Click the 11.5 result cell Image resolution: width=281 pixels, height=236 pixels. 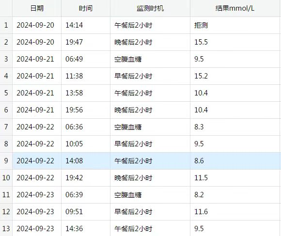[x=235, y=178]
